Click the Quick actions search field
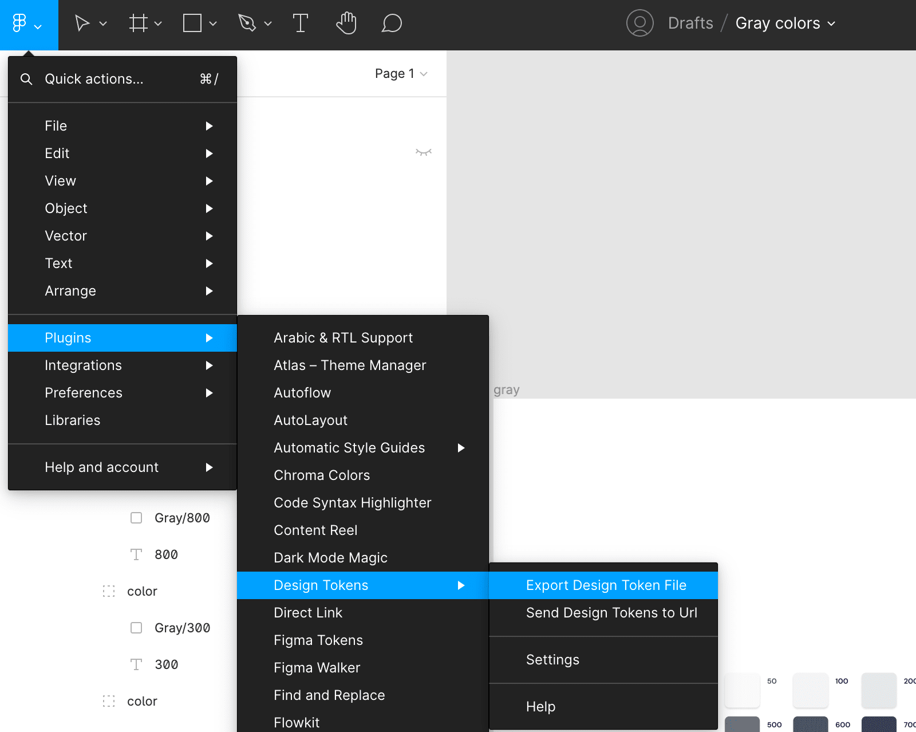This screenshot has height=732, width=916. click(123, 79)
